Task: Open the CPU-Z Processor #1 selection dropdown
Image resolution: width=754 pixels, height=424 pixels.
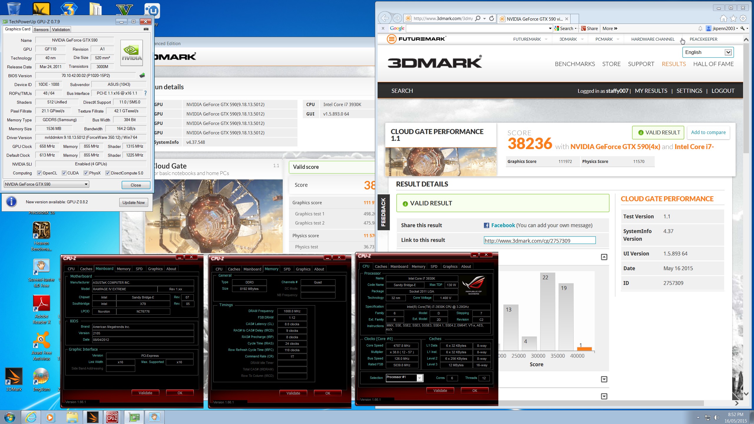Action: click(x=404, y=377)
